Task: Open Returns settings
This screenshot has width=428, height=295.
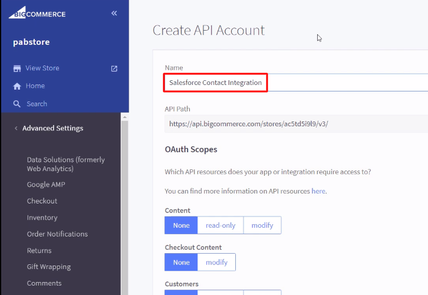Action: [x=39, y=251]
